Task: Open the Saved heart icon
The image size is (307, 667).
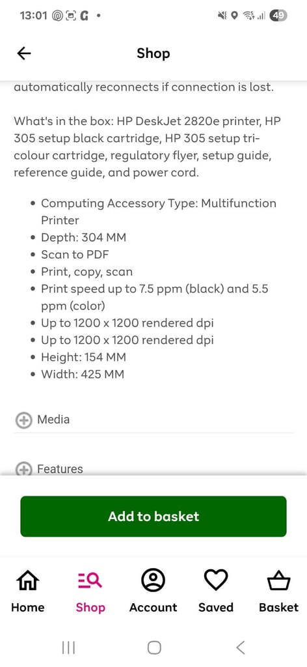Action: pos(216,580)
